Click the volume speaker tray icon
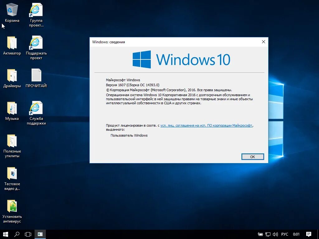The width and height of the screenshot is (319, 239). click(x=275, y=234)
